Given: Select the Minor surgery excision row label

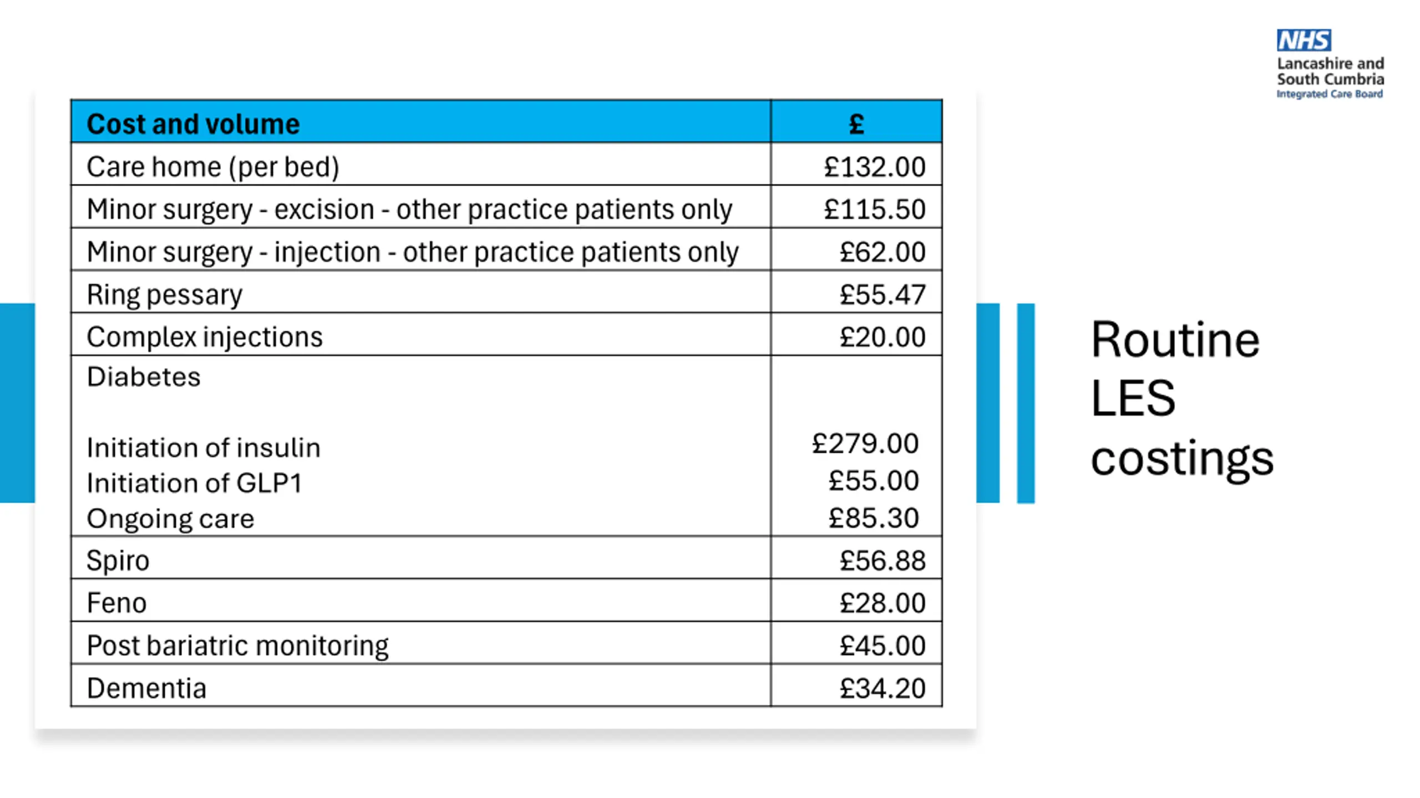Looking at the screenshot, I should [x=409, y=209].
